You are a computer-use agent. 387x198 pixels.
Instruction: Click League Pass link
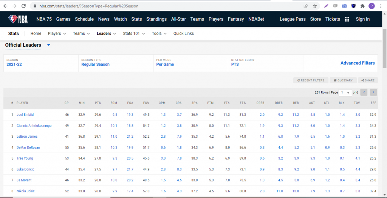(x=293, y=19)
